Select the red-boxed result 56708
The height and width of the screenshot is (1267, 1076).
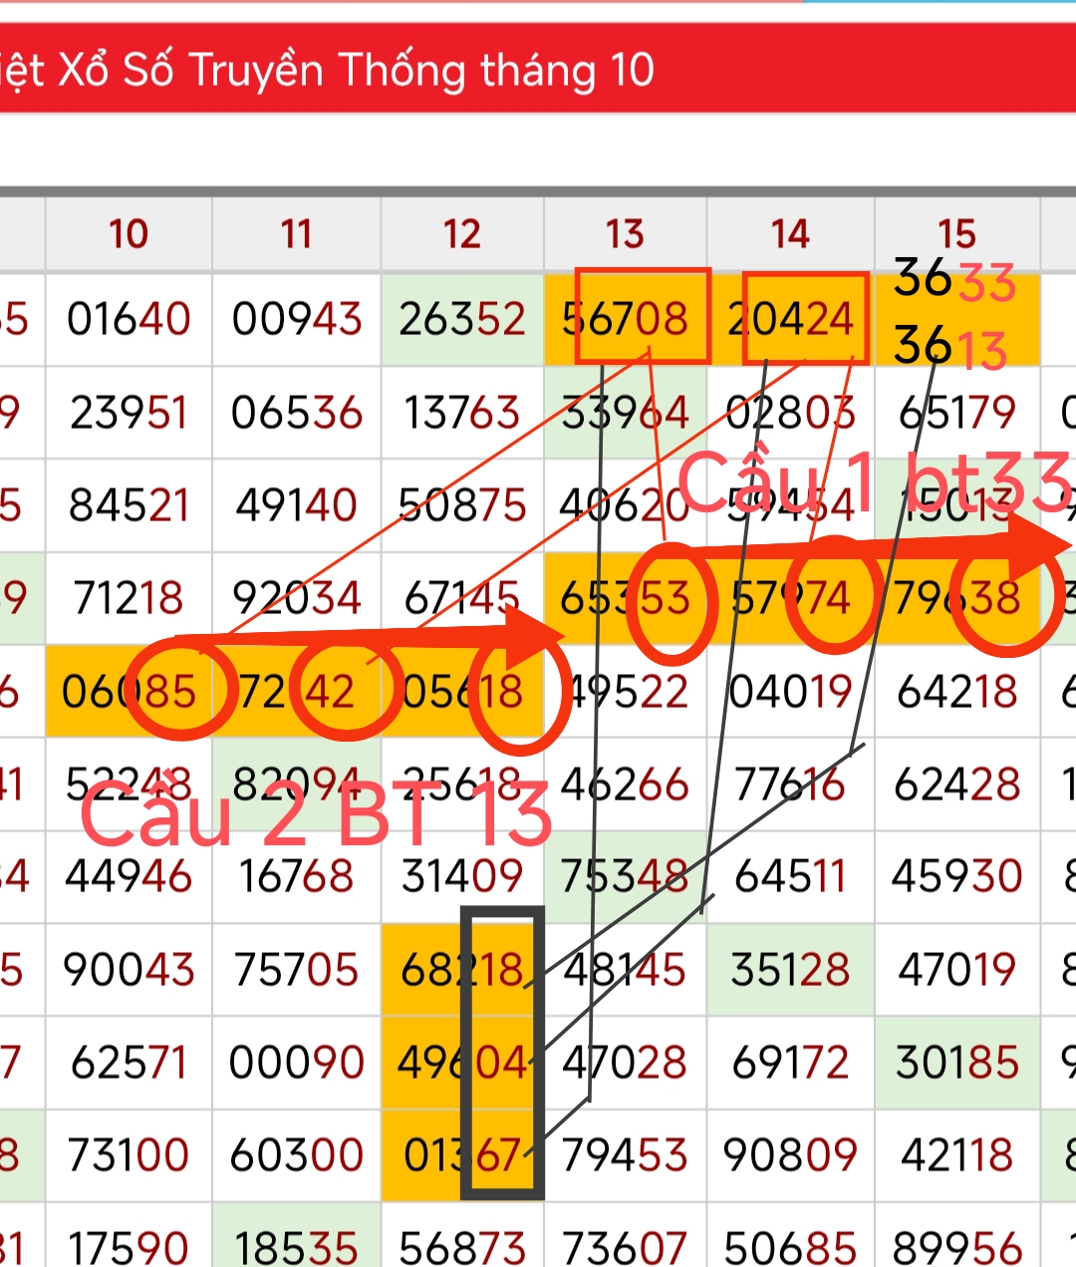626,319
